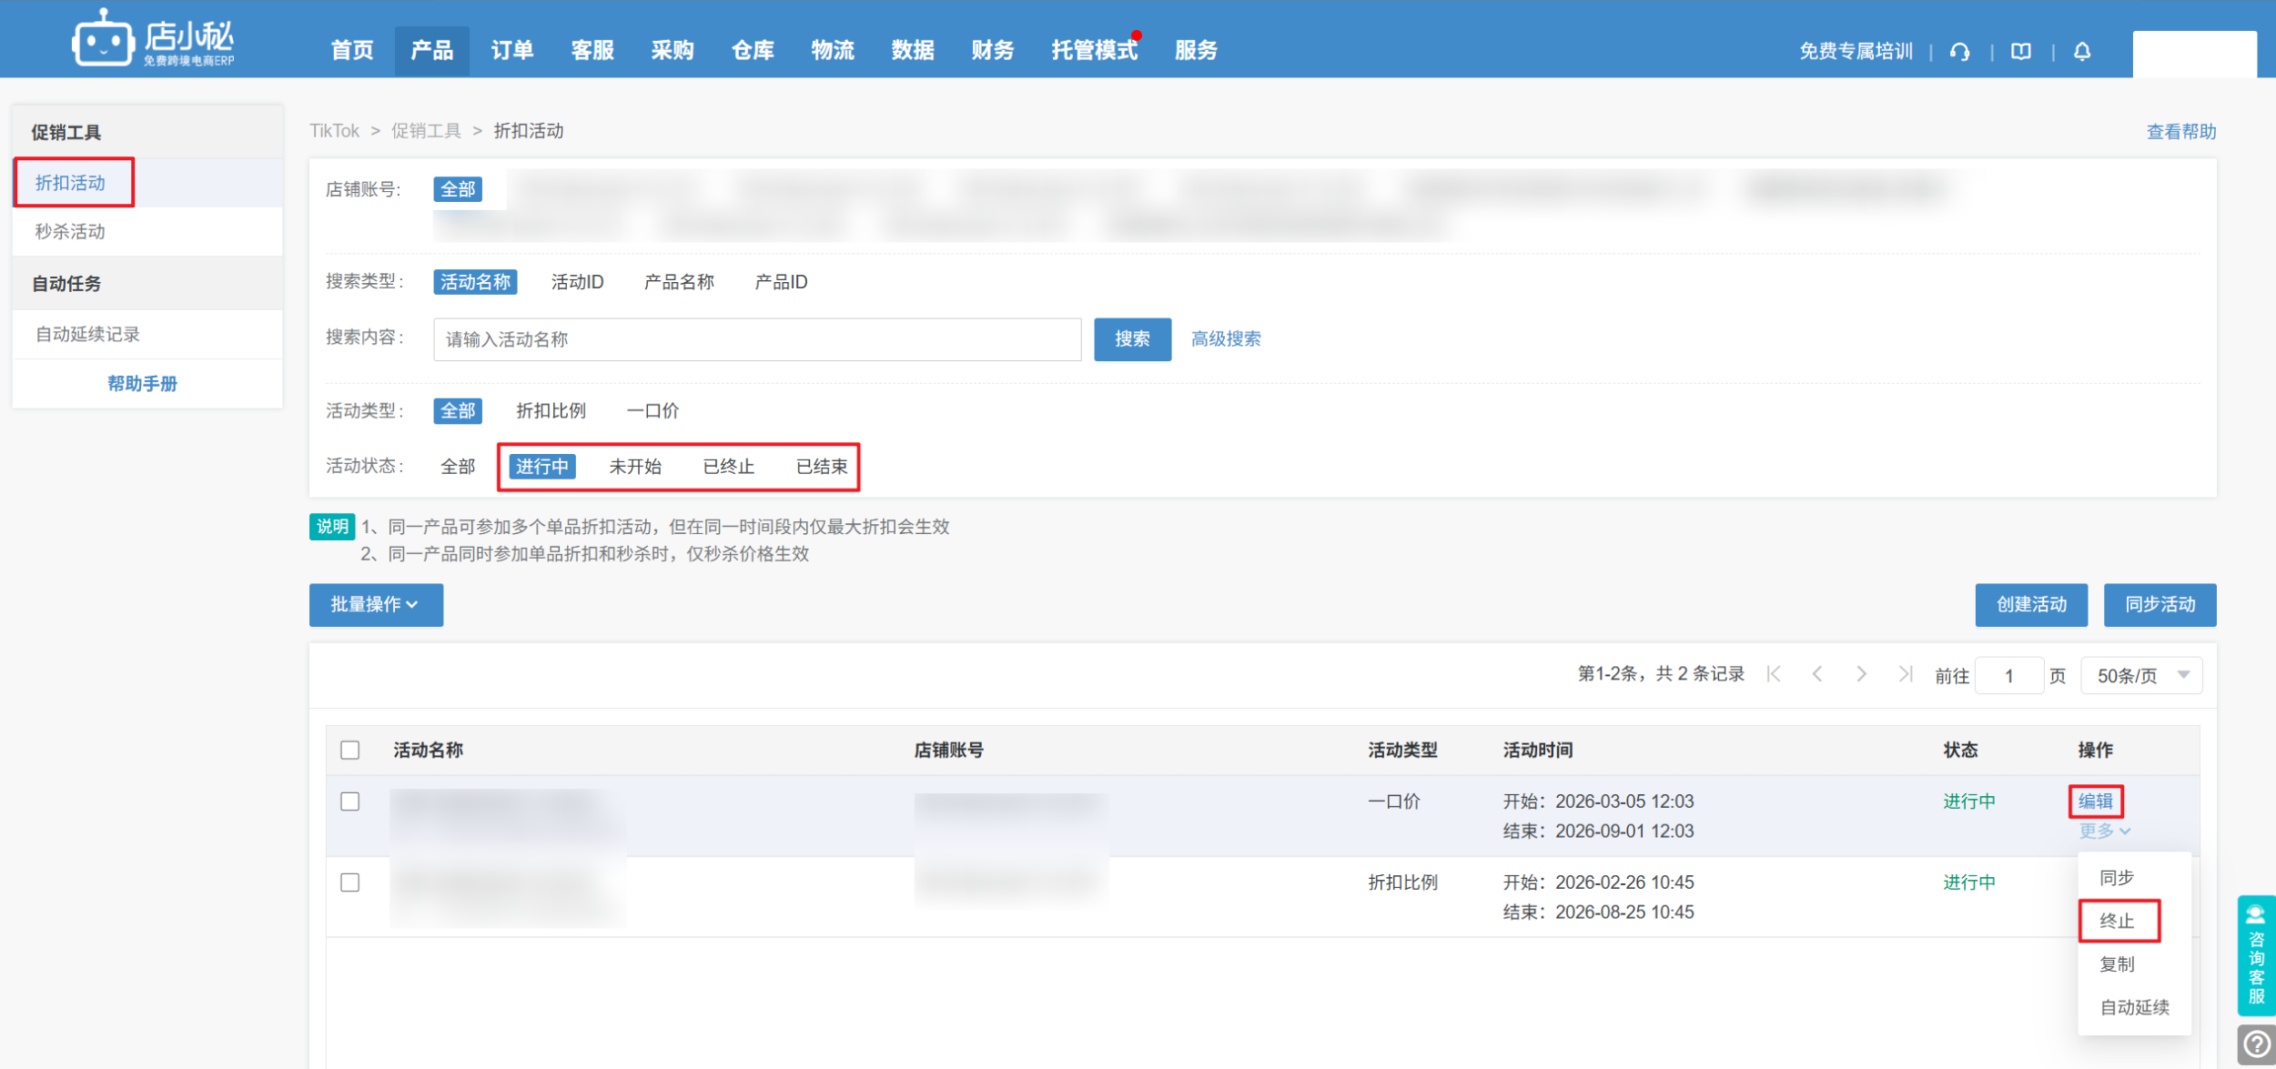
Task: Open the 50条/页 page size dropdown
Action: pos(2140,676)
